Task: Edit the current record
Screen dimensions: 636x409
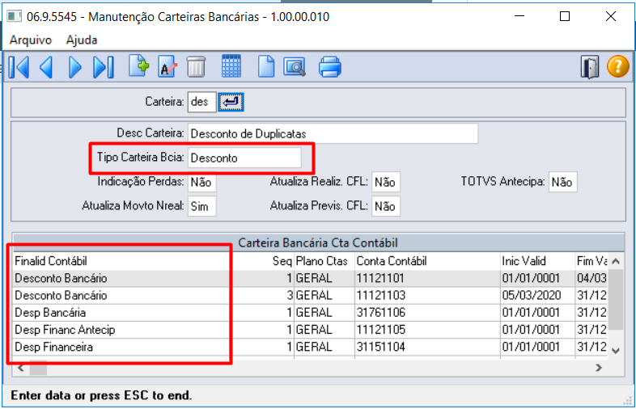Action: [167, 67]
